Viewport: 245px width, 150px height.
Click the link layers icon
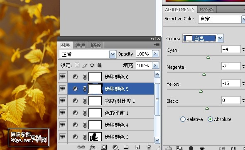point(81,147)
